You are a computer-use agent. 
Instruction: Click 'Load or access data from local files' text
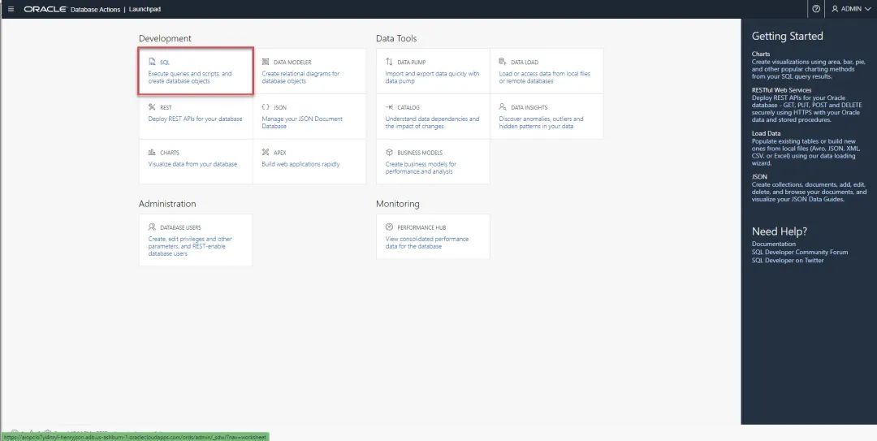(544, 77)
